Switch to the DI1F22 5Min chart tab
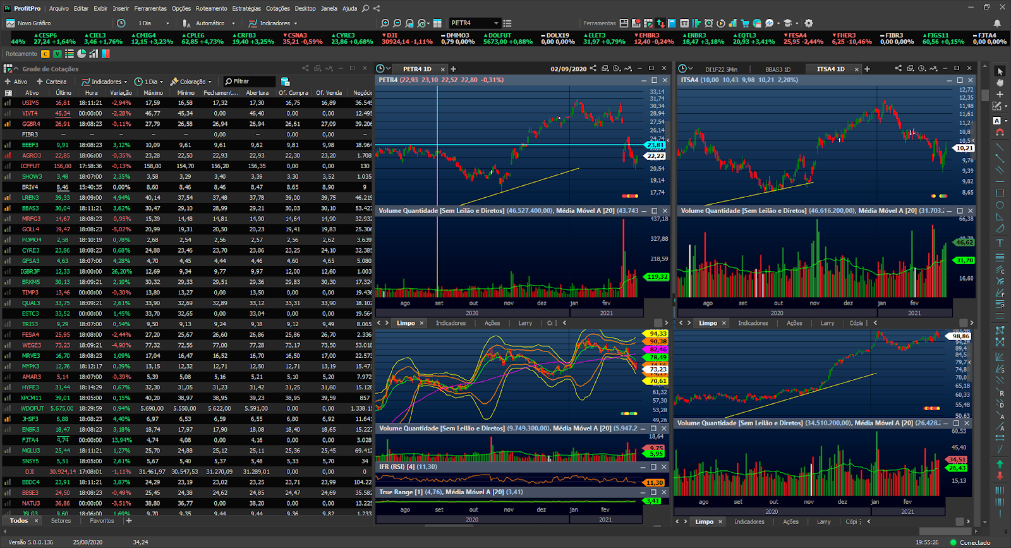 [721, 69]
